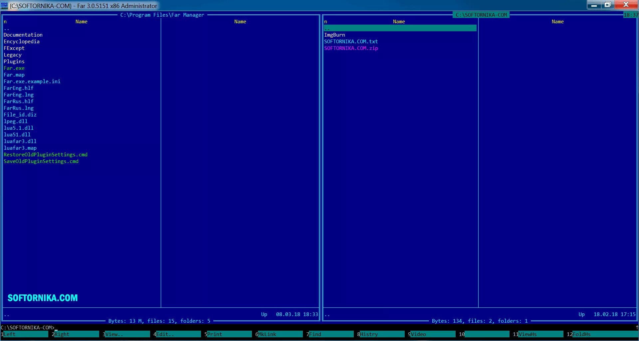Open the Plugins folder
The width and height of the screenshot is (639, 341).
click(x=14, y=61)
